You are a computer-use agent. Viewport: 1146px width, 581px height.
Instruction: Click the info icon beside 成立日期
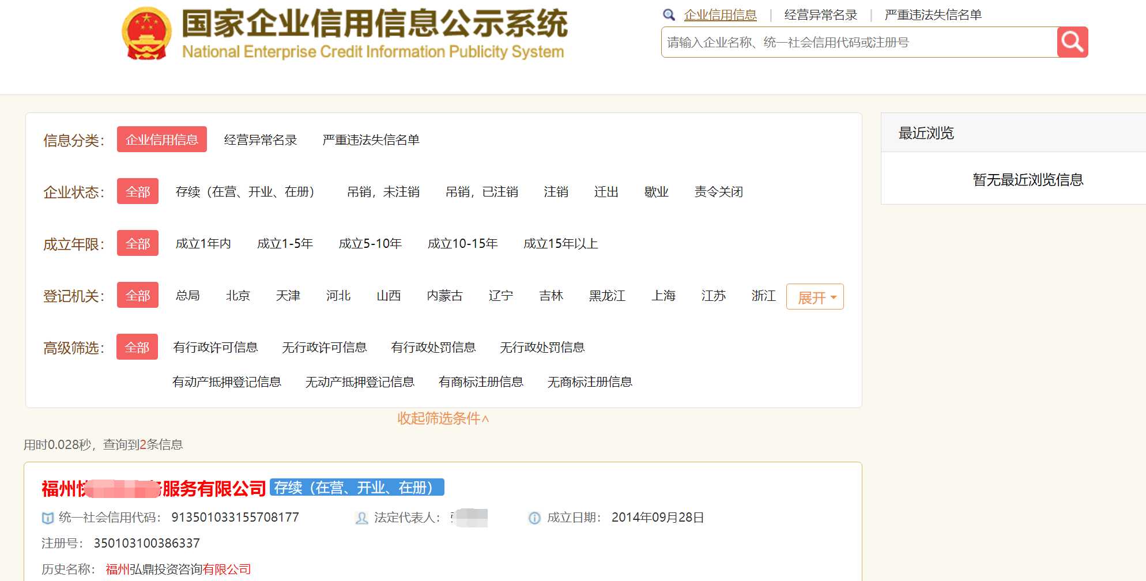pos(534,518)
